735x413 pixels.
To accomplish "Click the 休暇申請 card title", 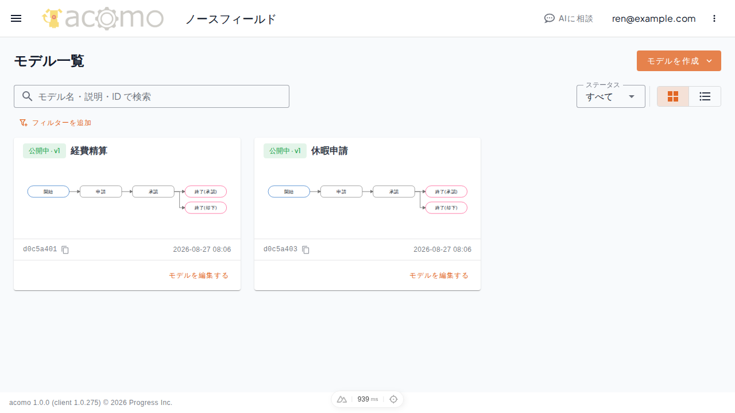I will coord(330,151).
